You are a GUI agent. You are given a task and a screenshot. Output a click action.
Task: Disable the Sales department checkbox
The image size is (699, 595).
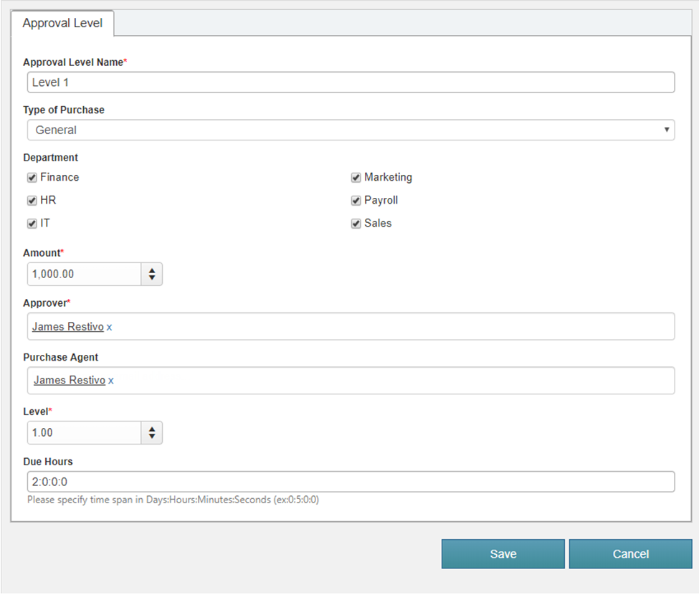coord(356,224)
